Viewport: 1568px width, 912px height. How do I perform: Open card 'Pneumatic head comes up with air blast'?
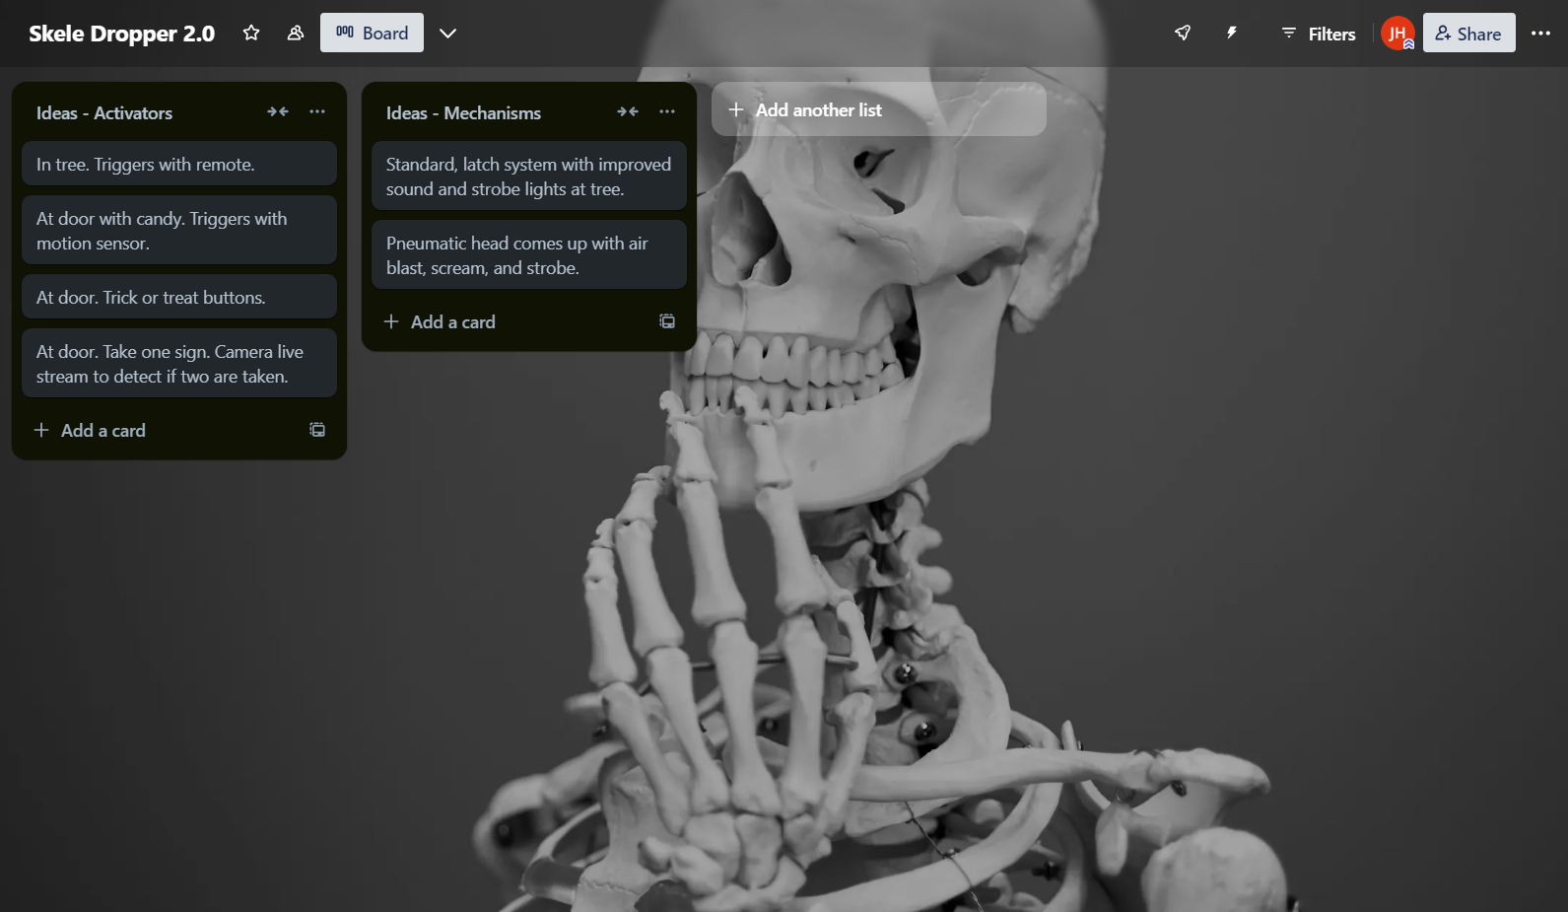pos(529,254)
